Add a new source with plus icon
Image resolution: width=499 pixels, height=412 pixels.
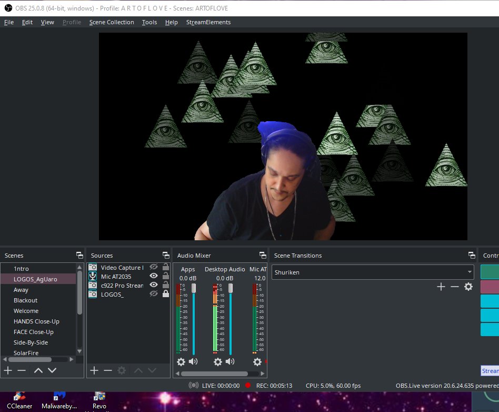[x=94, y=370]
